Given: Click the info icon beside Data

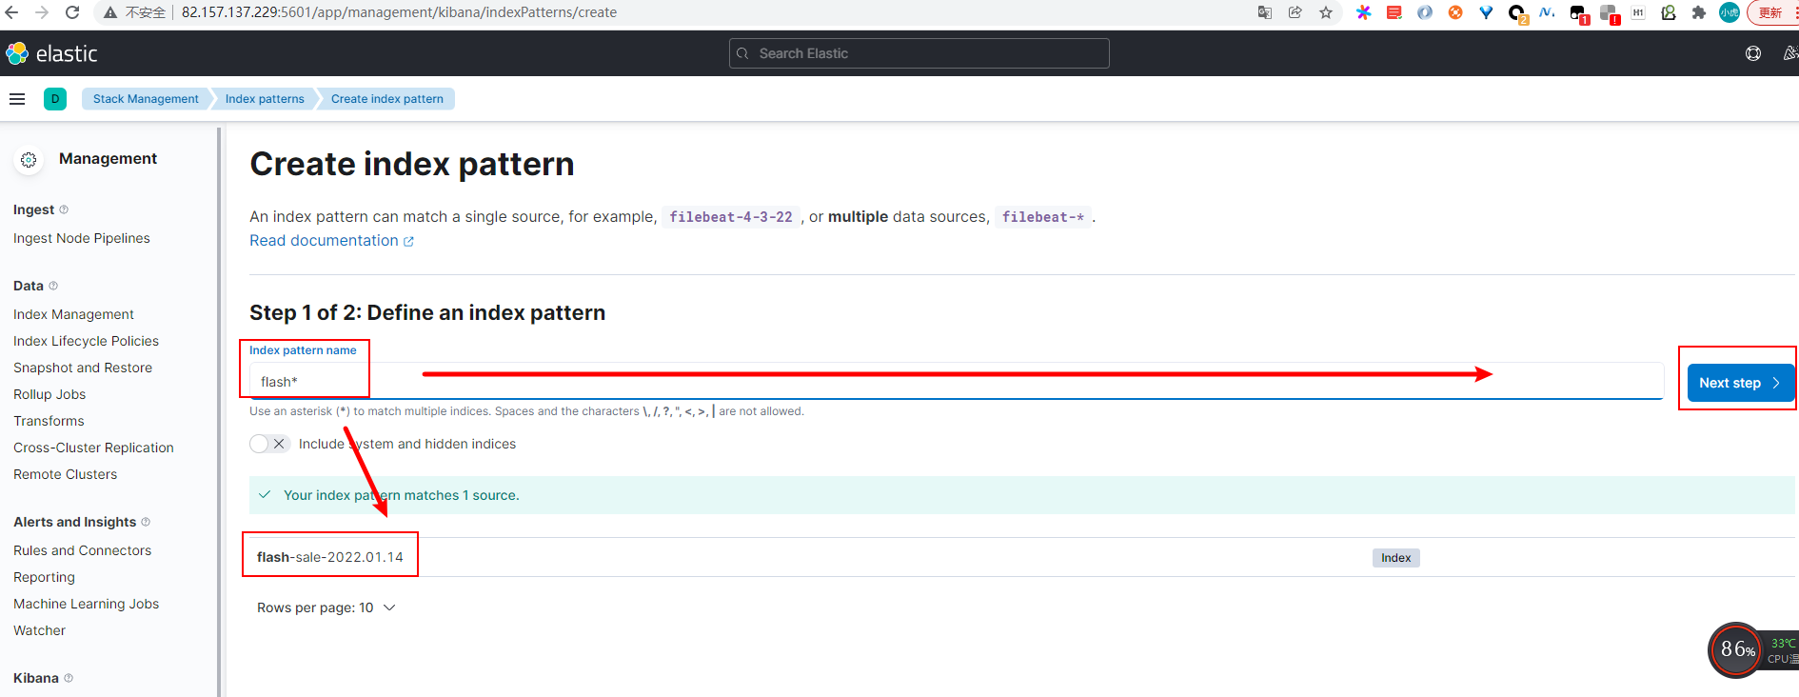Looking at the screenshot, I should pyautogui.click(x=53, y=286).
